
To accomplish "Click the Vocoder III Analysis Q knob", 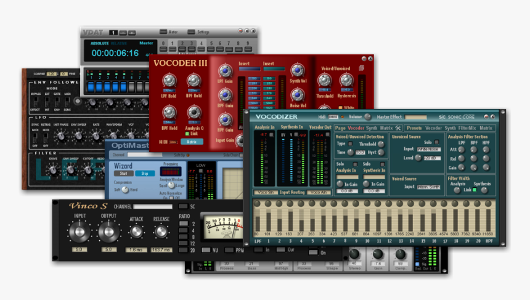I will [194, 113].
